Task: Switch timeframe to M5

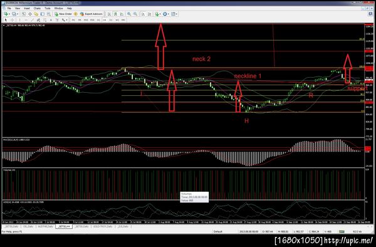Action: click(x=80, y=20)
